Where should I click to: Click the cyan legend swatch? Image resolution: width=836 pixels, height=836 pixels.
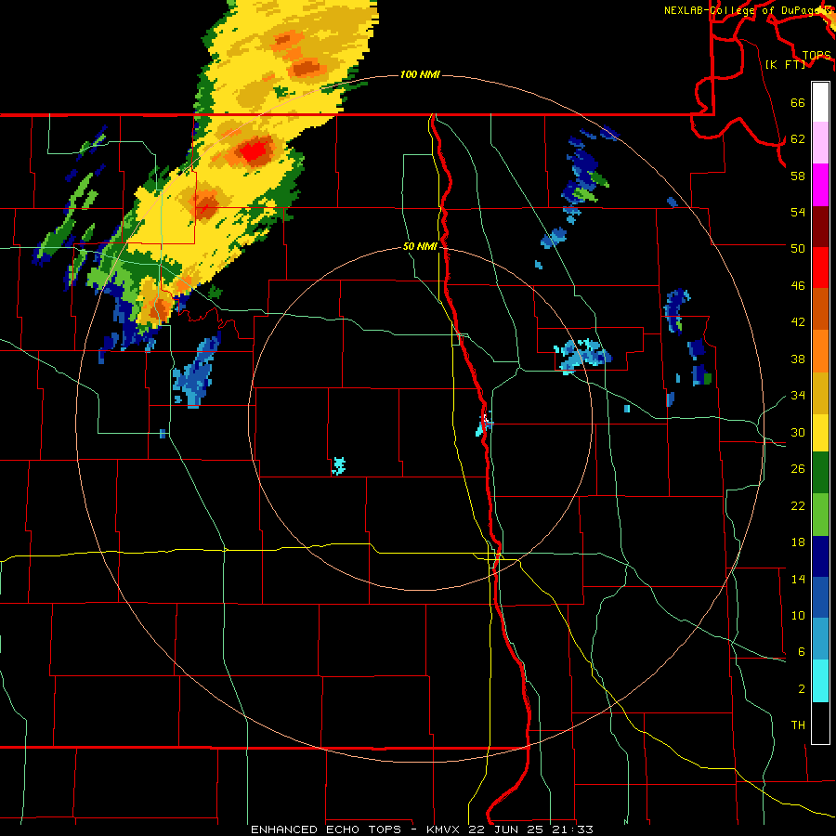[x=820, y=682]
